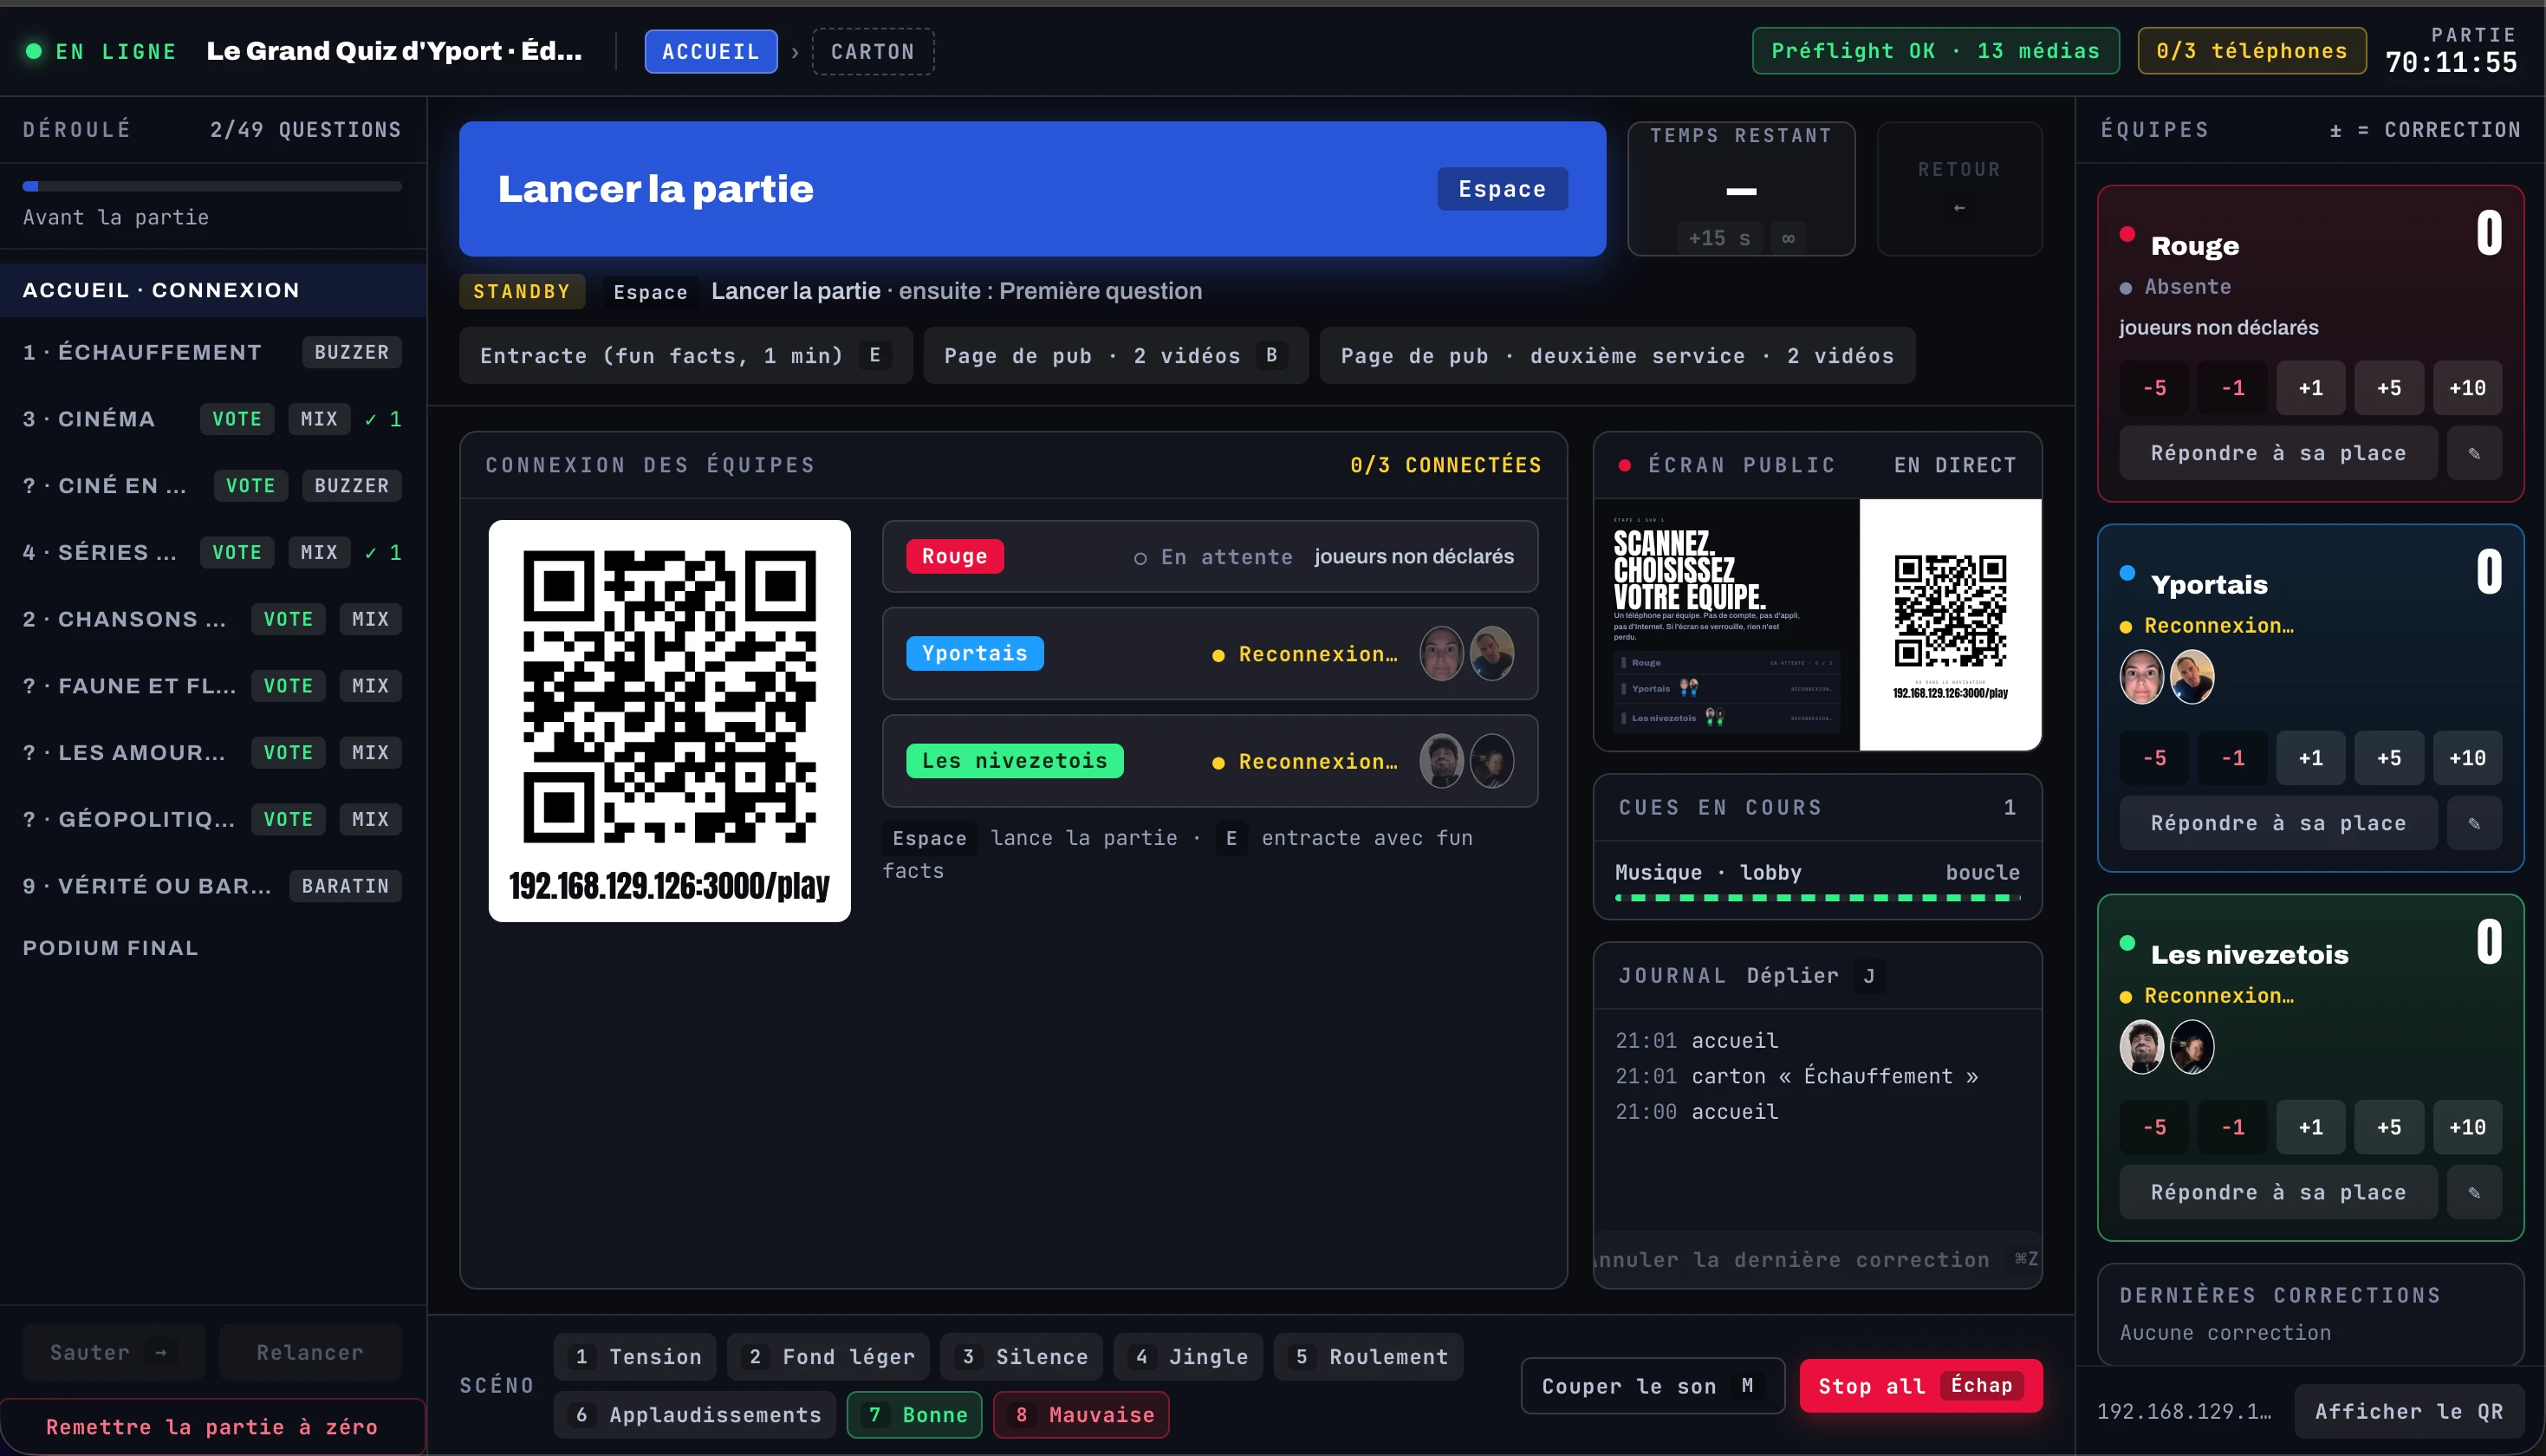Trigger Jingle sound cue
The width and height of the screenshot is (2546, 1456).
[x=1189, y=1357]
